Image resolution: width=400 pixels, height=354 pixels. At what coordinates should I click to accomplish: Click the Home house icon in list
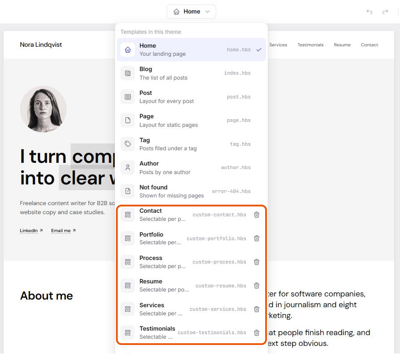coord(128,49)
